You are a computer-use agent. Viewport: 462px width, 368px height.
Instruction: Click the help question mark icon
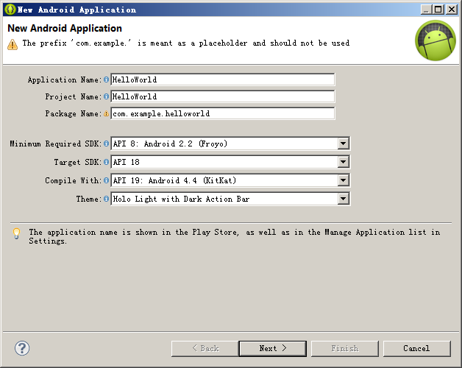(x=22, y=348)
